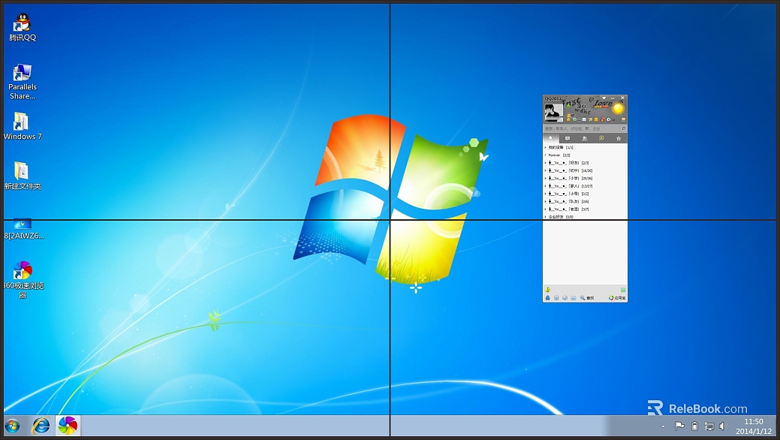Click the battery power tray icon

tap(695, 426)
